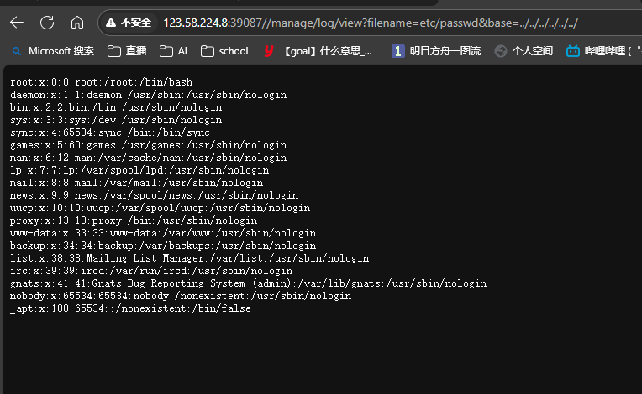Viewport: 642px width, 394px height.
Task: Click the www-data:x:33:33 line
Action: pos(163,233)
